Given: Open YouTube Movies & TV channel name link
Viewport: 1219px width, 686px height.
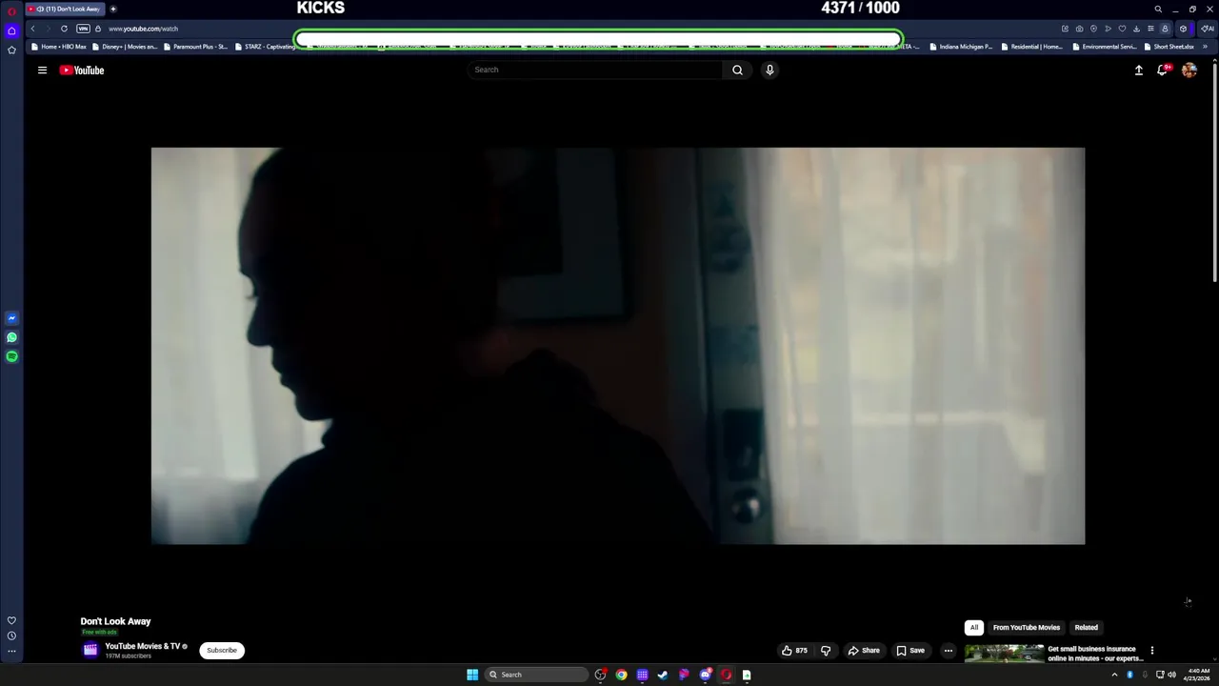Looking at the screenshot, I should coord(142,646).
